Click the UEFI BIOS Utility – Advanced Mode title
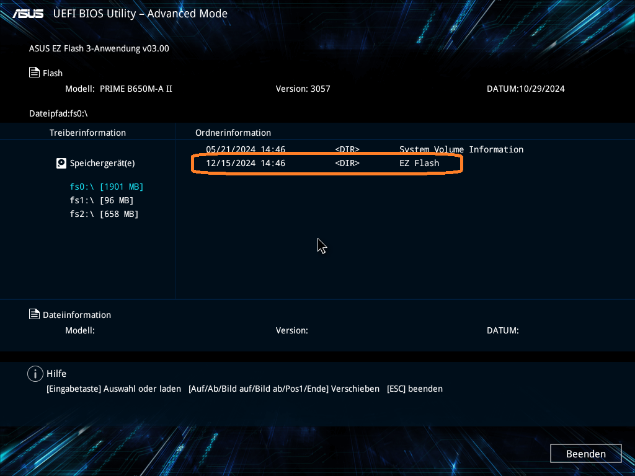Image resolution: width=635 pixels, height=476 pixels. 140,14
